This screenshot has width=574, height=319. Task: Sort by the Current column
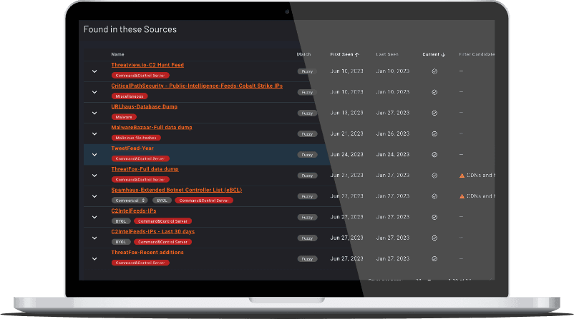(434, 54)
